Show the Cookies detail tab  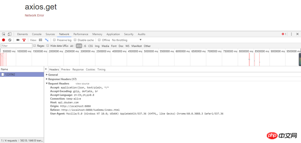[x=90, y=70]
